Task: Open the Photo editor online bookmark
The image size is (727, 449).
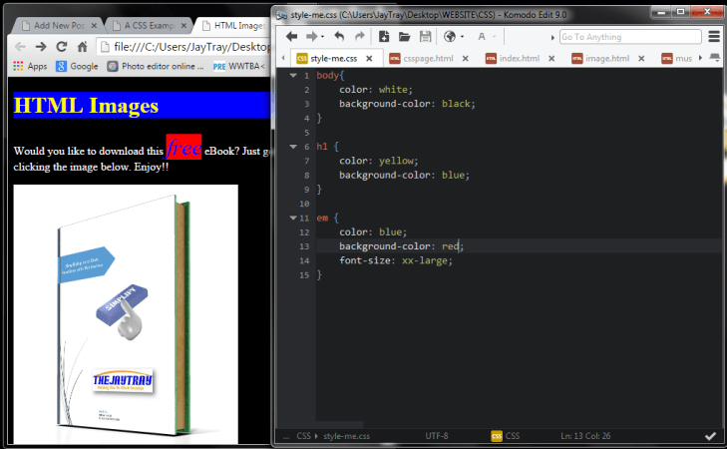Action: (156, 66)
